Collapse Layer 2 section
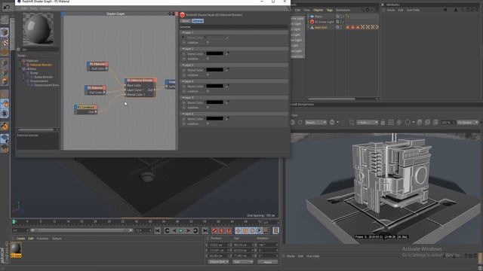483x271 pixels. 183,48
